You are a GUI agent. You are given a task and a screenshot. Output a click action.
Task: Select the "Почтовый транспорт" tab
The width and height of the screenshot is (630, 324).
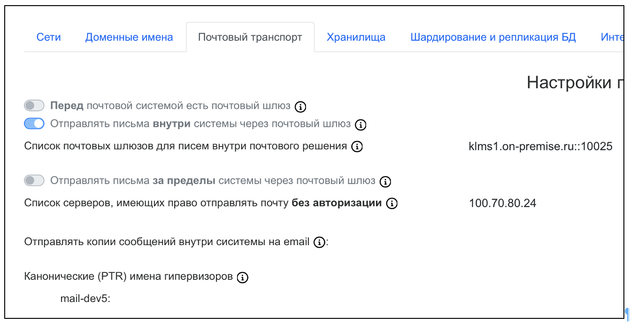250,38
